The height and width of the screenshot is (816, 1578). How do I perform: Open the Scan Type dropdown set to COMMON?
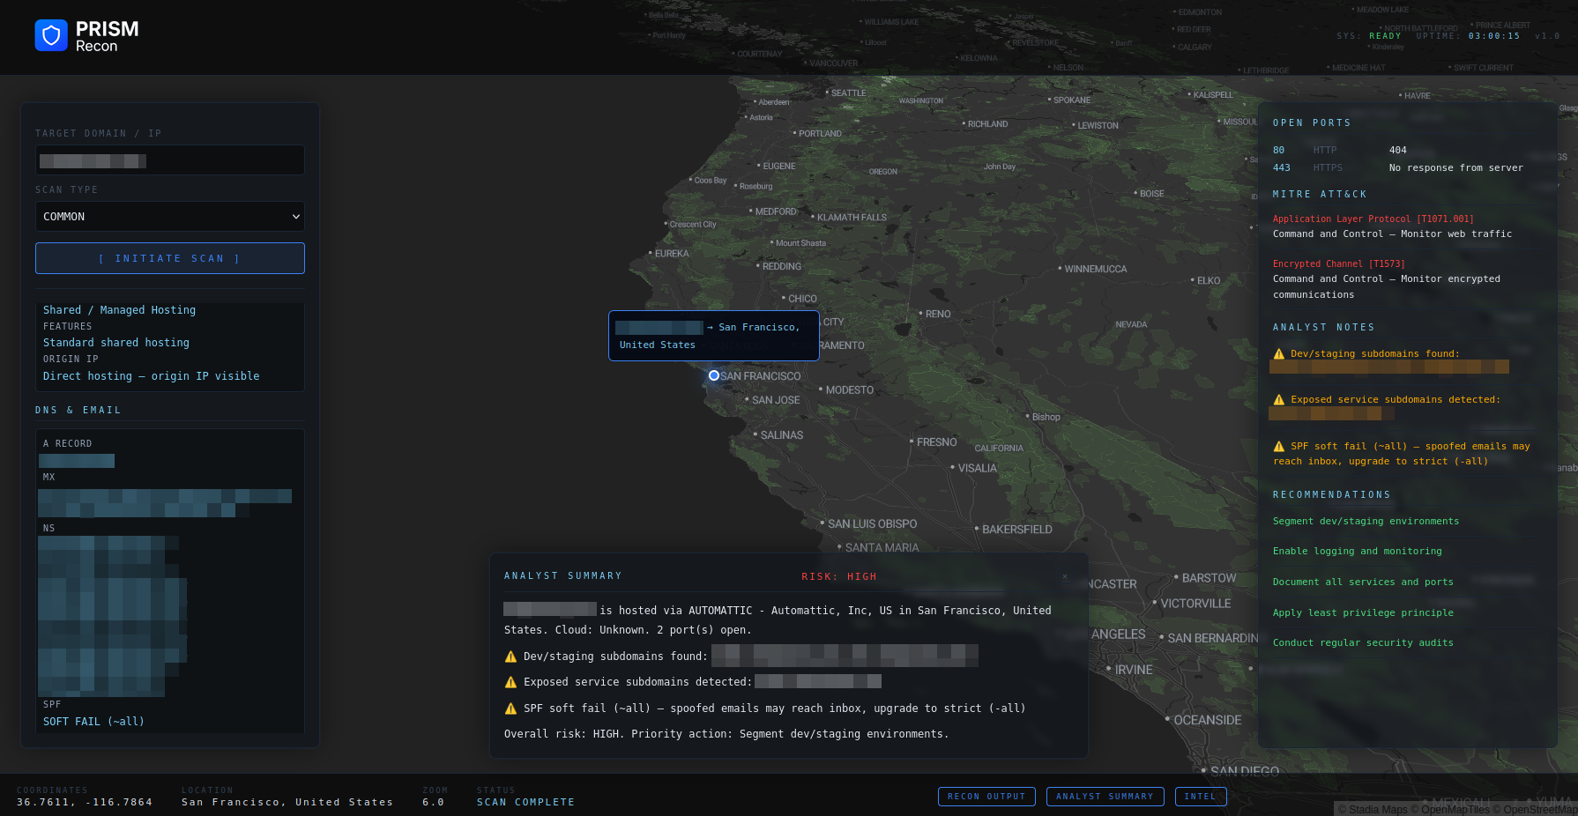pyautogui.click(x=170, y=217)
